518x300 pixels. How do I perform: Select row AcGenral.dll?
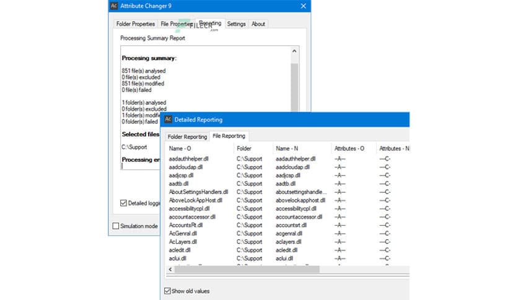pyautogui.click(x=183, y=233)
